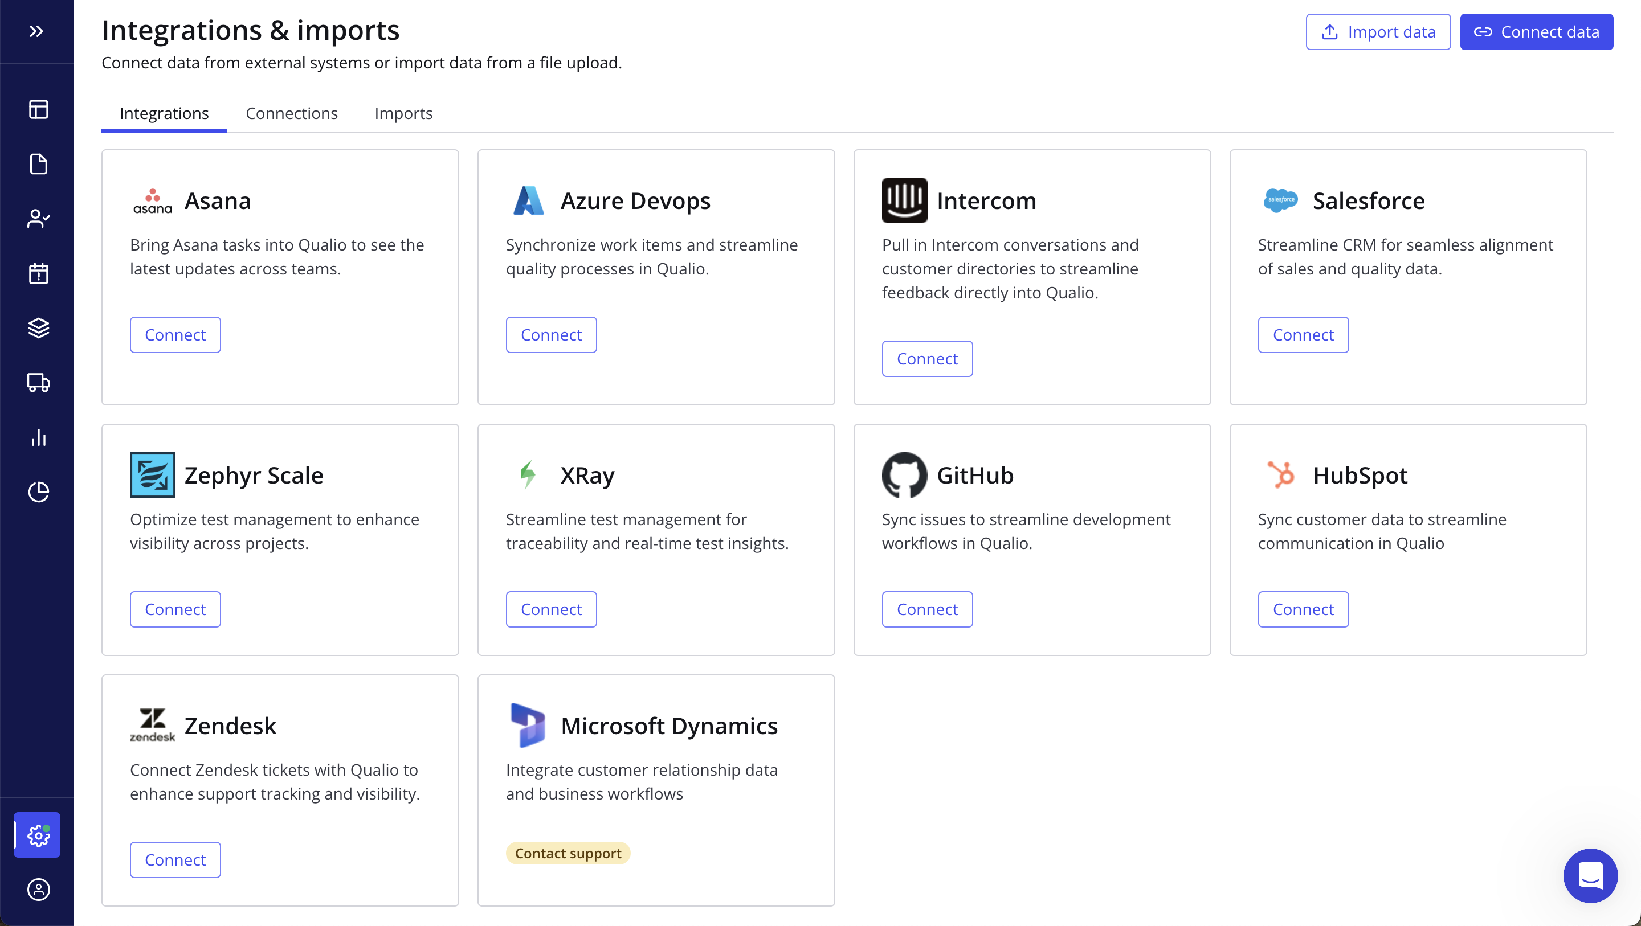Switch to the Imports tab

[404, 113]
